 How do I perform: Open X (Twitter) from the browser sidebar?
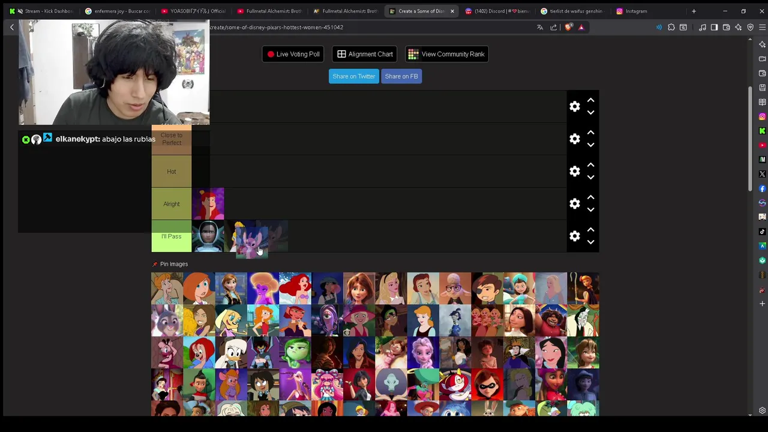point(762,174)
